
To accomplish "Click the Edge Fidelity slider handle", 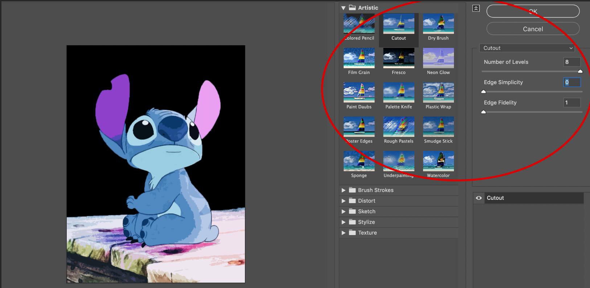I will click(483, 112).
